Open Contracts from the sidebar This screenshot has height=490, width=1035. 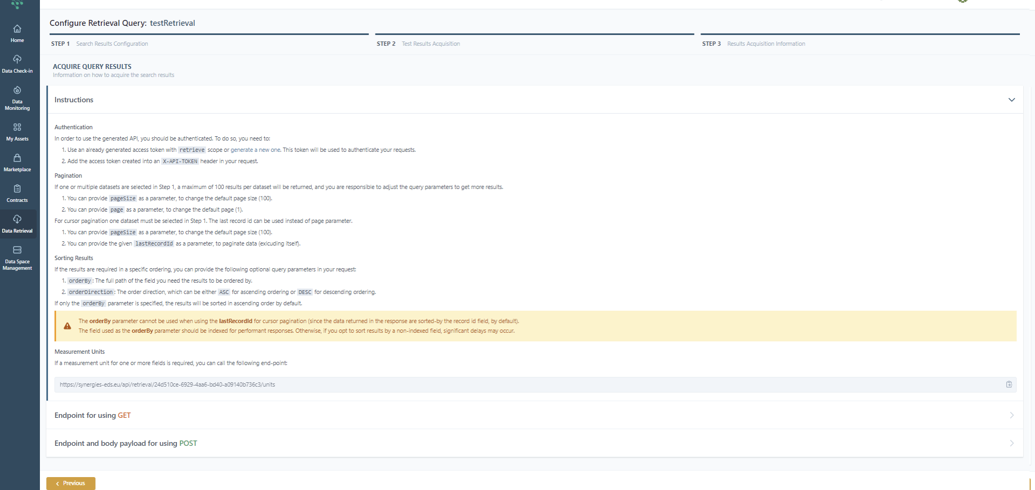coord(17,193)
